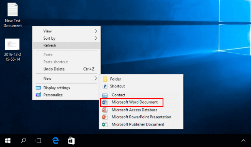The height and width of the screenshot is (147, 251).
Task: Select Undo Delete menu entry
Action: (66, 69)
